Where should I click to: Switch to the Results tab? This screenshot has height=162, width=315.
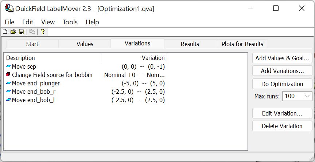[190, 44]
